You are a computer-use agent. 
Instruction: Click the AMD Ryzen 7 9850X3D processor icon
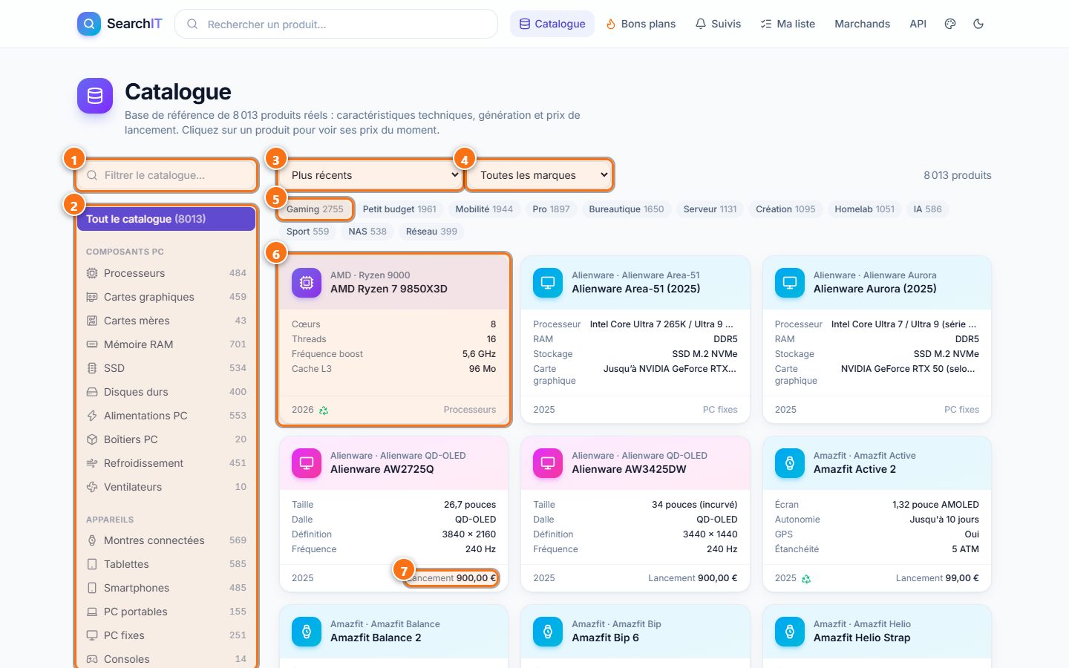307,283
